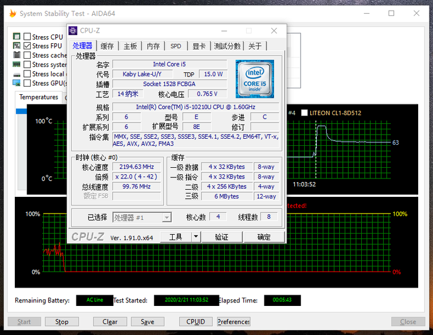This screenshot has width=433, height=335.
Task: Switch to the 缓存 tab in CPU-Z
Action: (107, 46)
